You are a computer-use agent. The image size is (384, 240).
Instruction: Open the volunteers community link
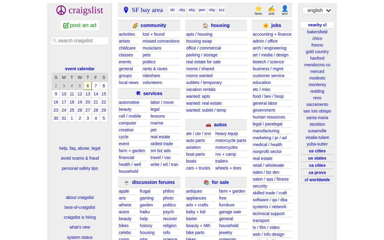click(x=152, y=82)
